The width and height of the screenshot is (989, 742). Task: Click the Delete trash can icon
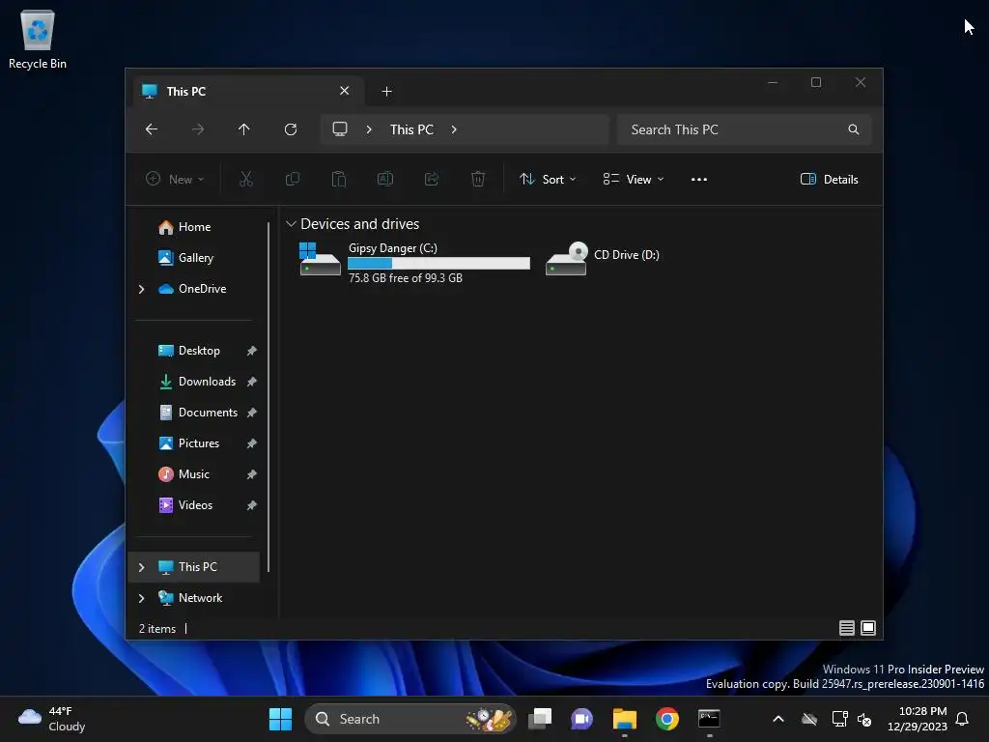(x=478, y=179)
